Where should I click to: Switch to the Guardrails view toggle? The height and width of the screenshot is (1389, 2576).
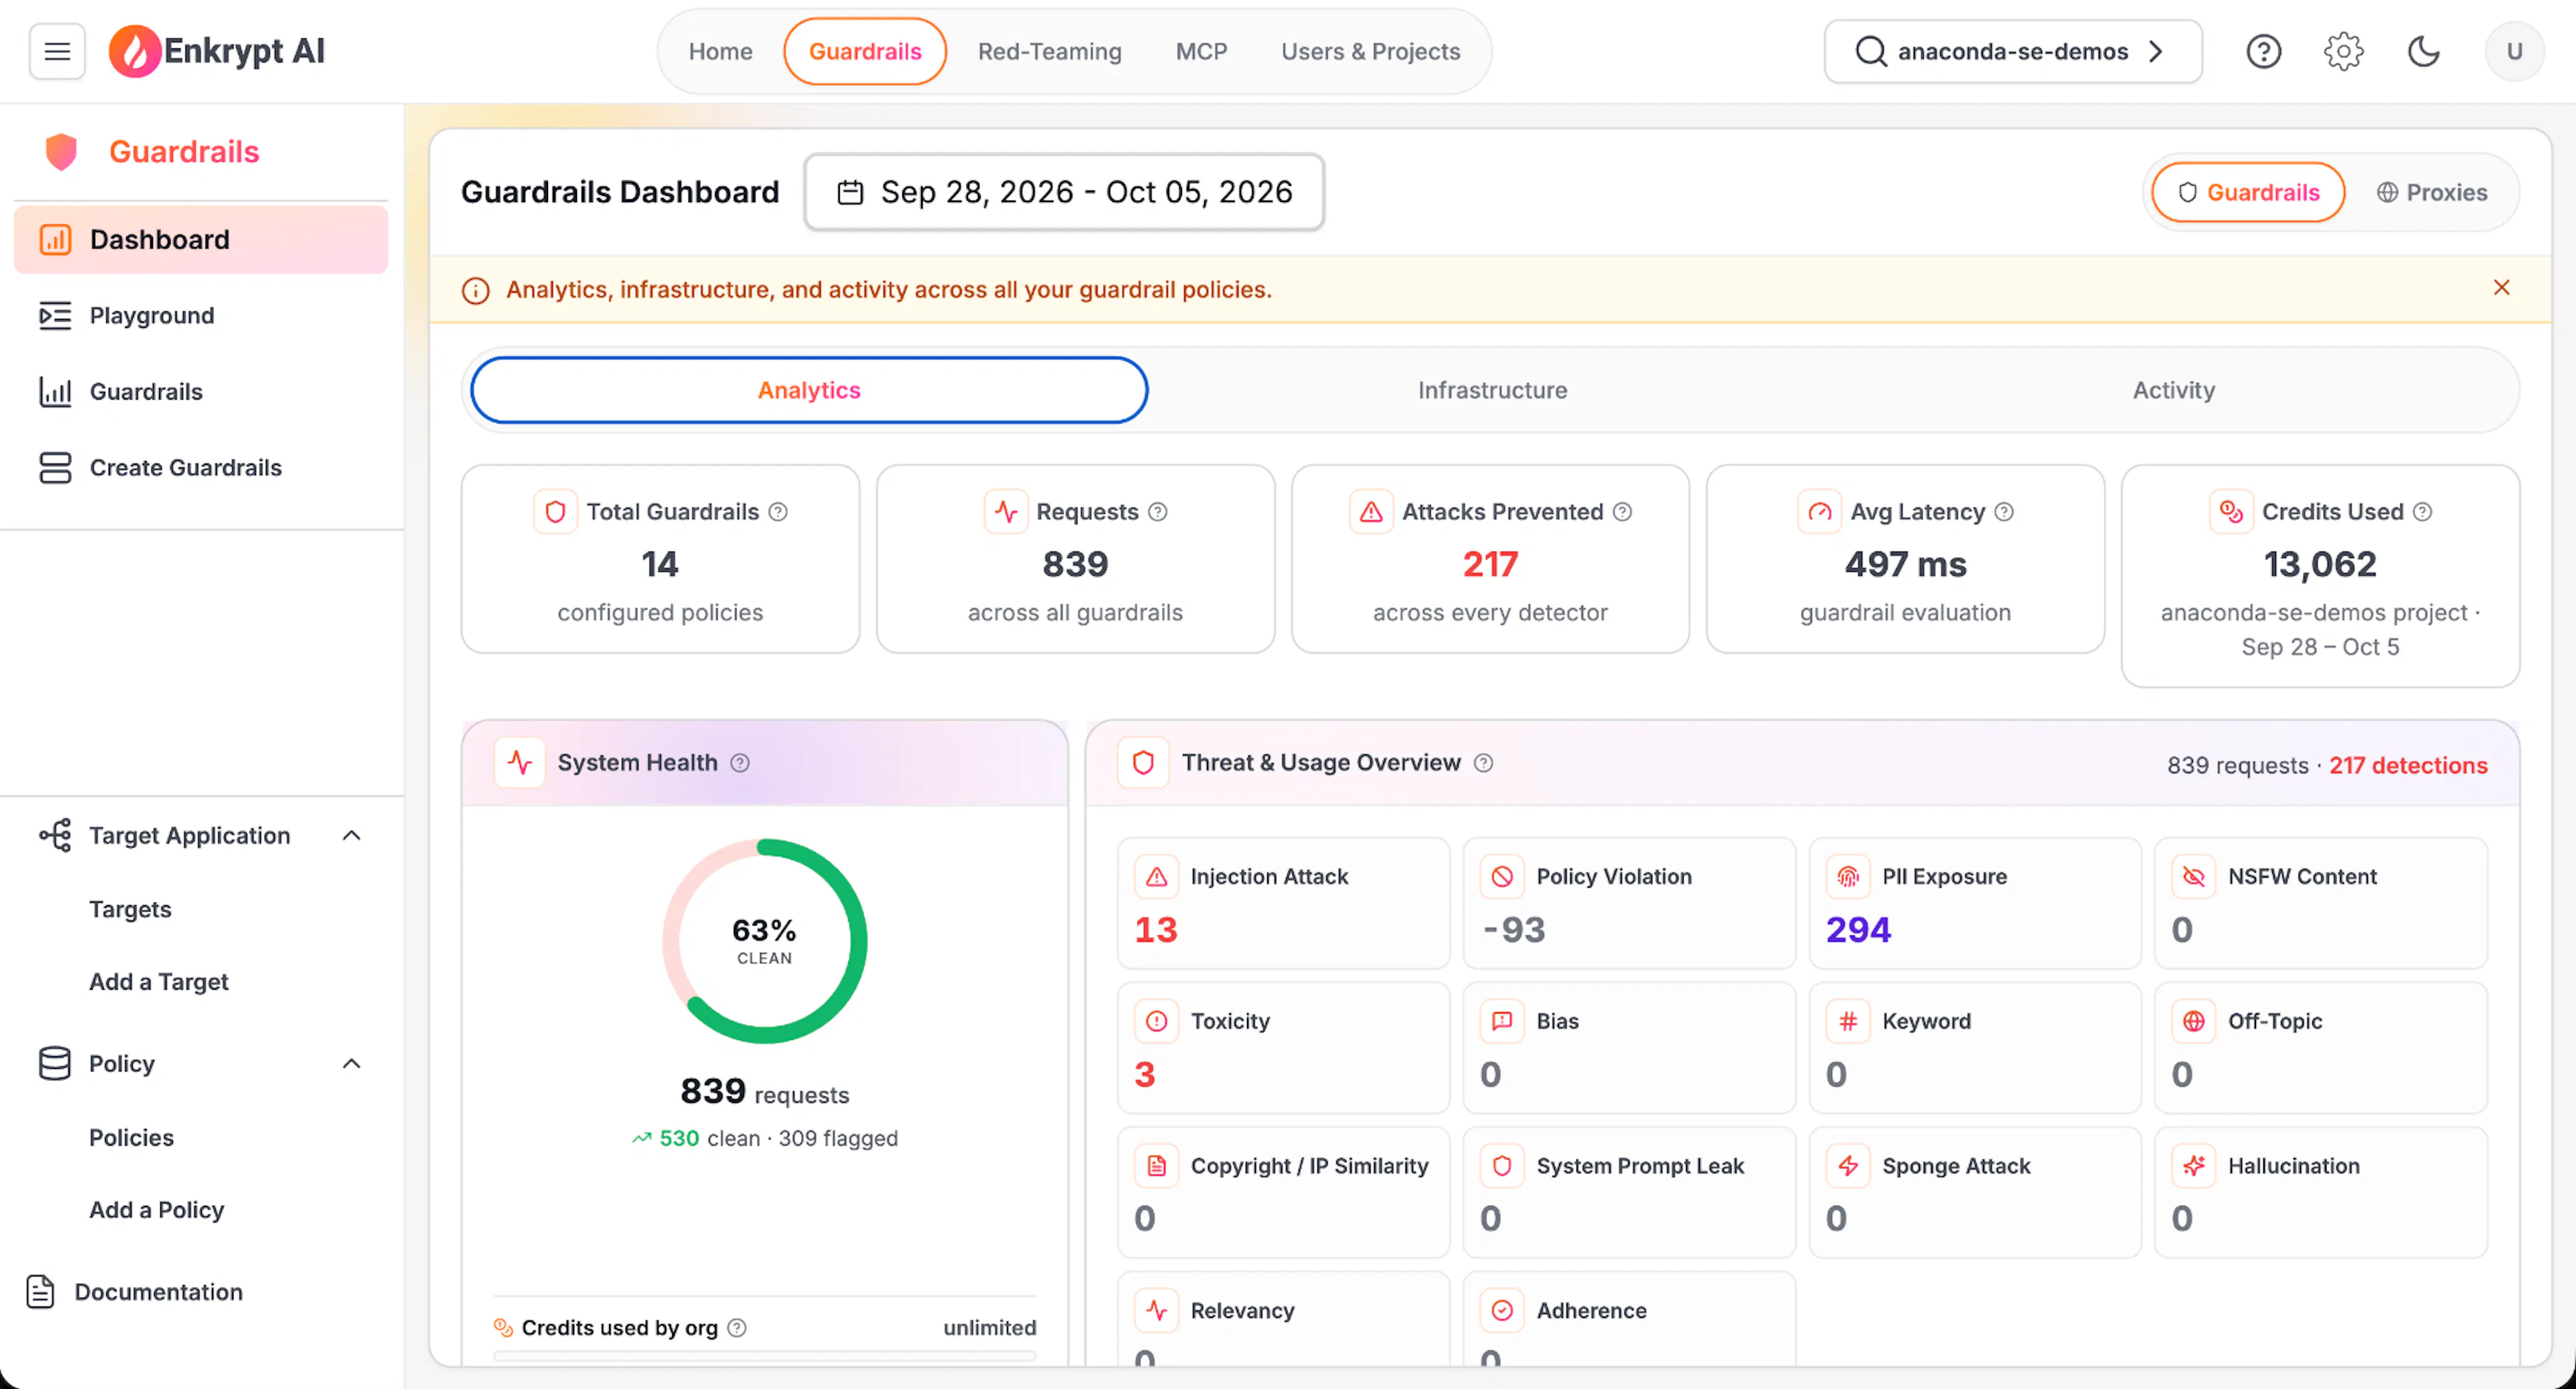[x=2248, y=192]
